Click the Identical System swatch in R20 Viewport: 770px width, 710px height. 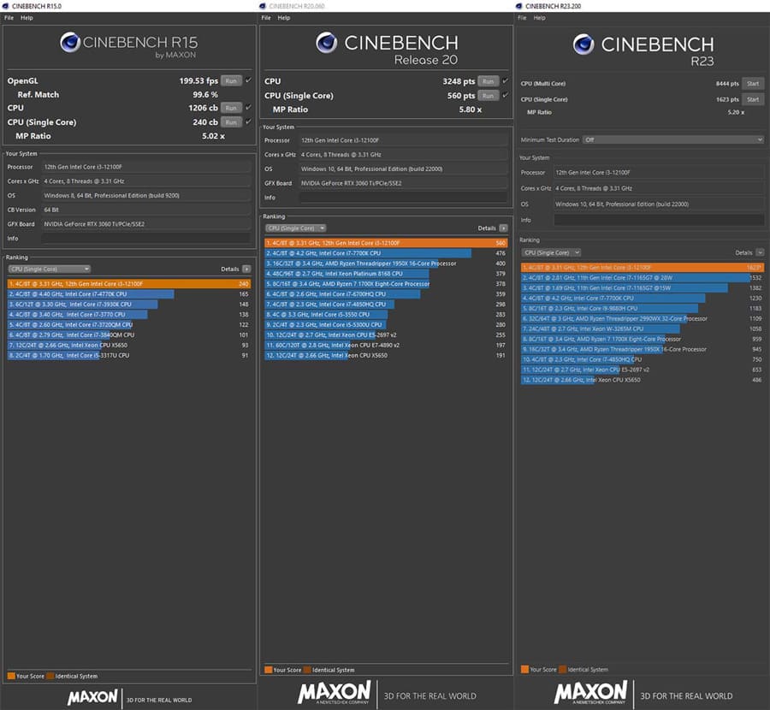307,670
